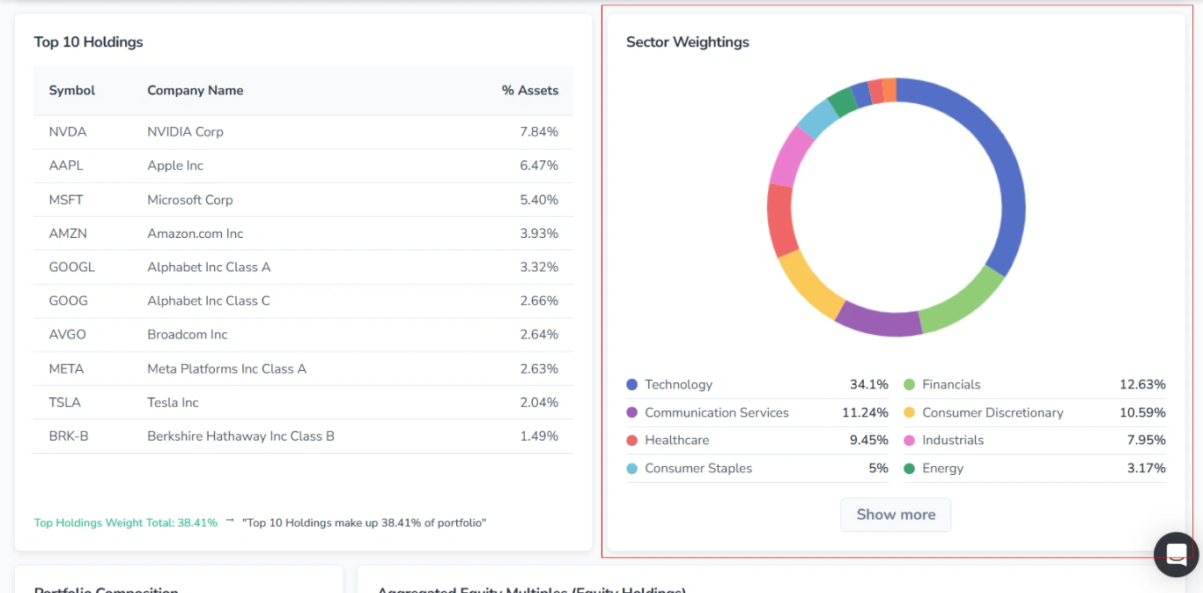Click the Consumer Discretionary yellow legend dot

tap(909, 412)
